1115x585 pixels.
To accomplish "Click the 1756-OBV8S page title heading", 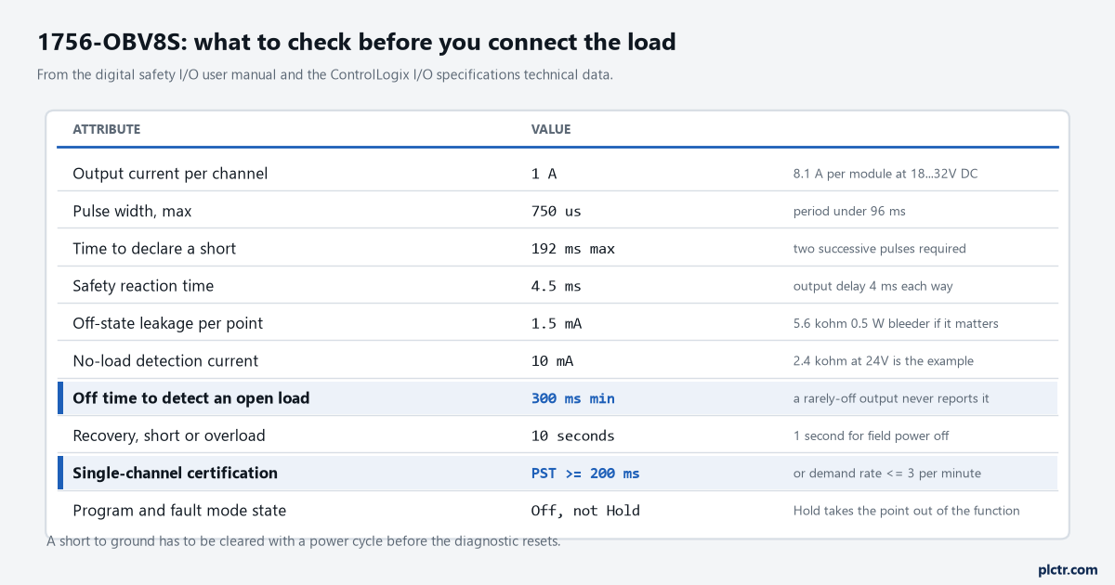I will point(356,42).
